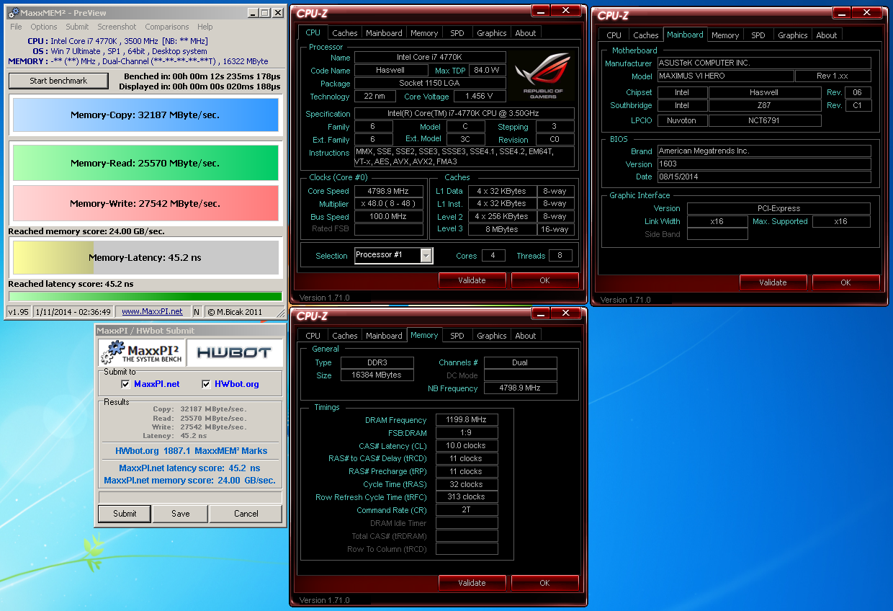Click the Core Voltage 1.456 V field

click(479, 97)
